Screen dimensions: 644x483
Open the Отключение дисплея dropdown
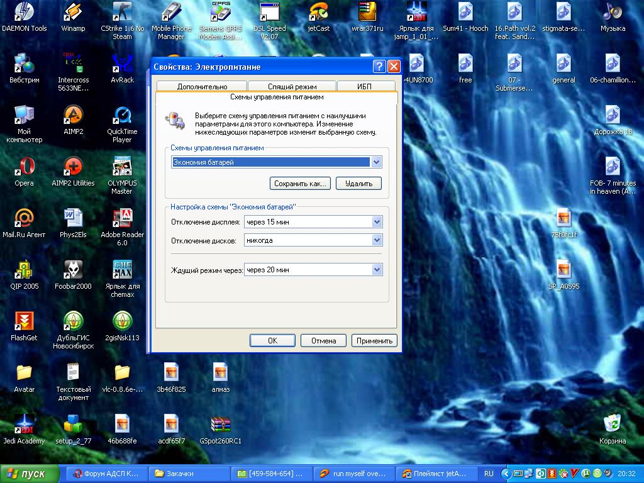[376, 222]
